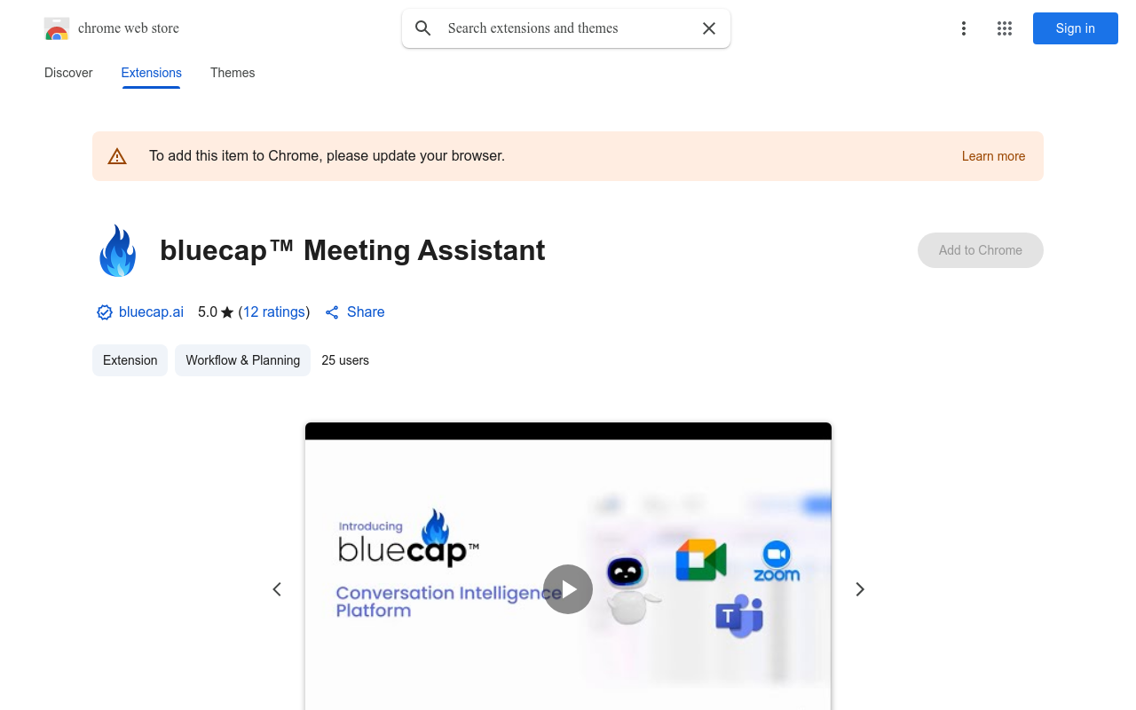Click the chrome web store title text
Image resolution: width=1136 pixels, height=710 pixels.
(129, 28)
